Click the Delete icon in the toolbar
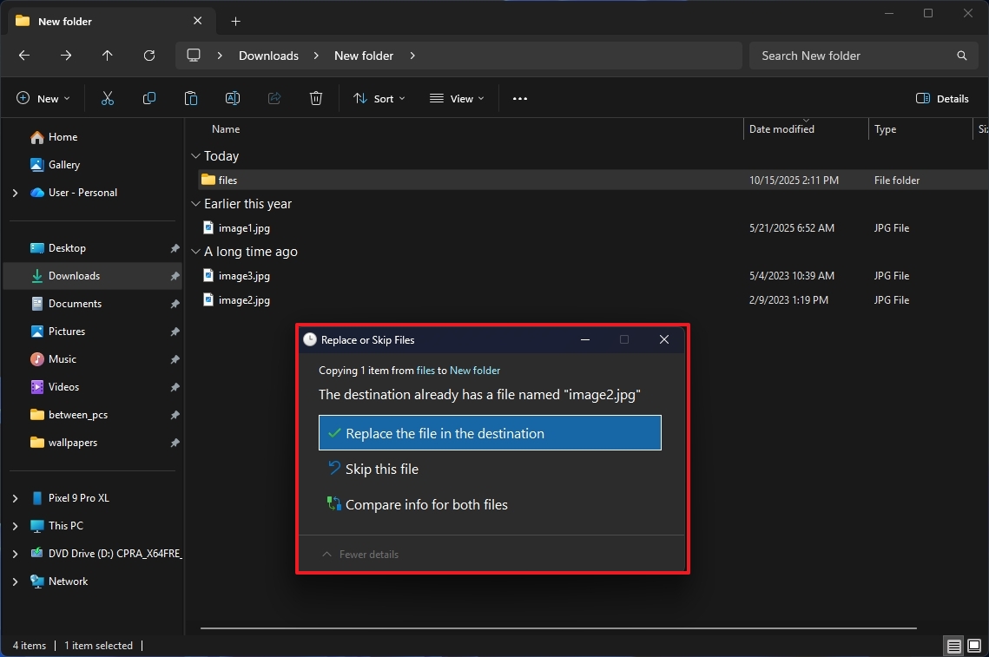The image size is (989, 657). click(316, 98)
